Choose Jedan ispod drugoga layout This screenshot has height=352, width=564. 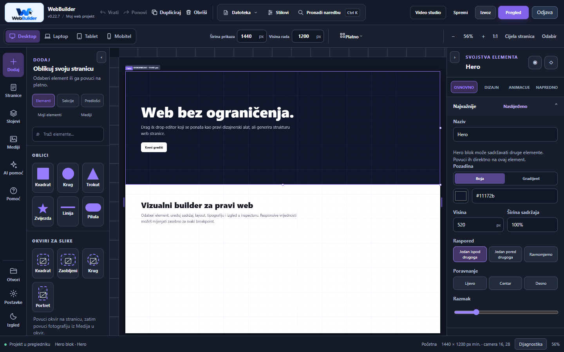coord(470,254)
